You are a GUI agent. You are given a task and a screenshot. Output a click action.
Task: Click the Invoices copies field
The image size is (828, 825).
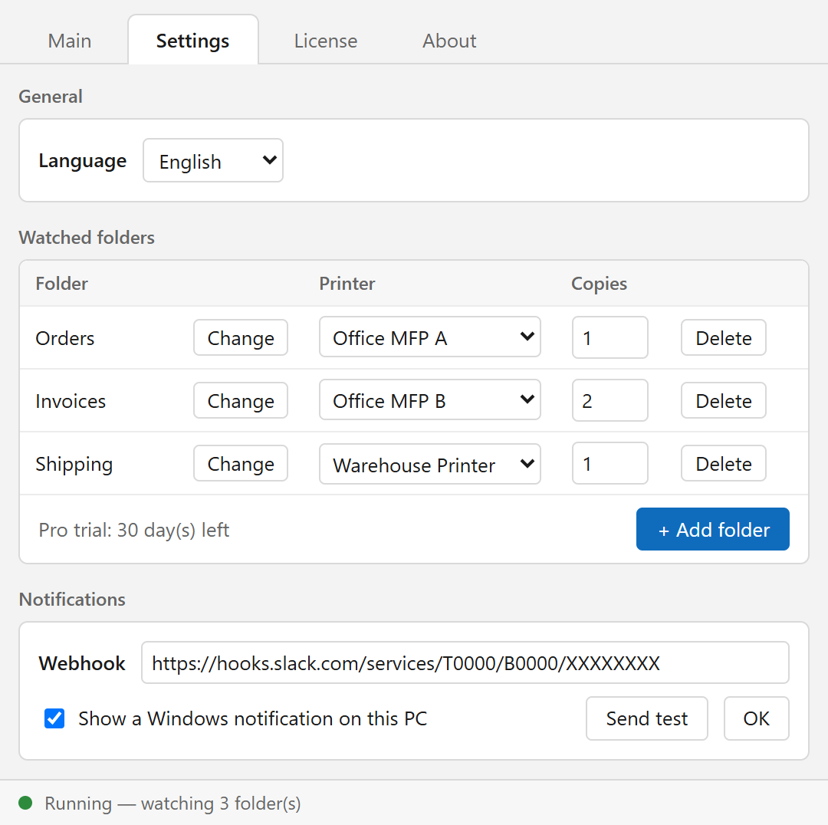(610, 400)
